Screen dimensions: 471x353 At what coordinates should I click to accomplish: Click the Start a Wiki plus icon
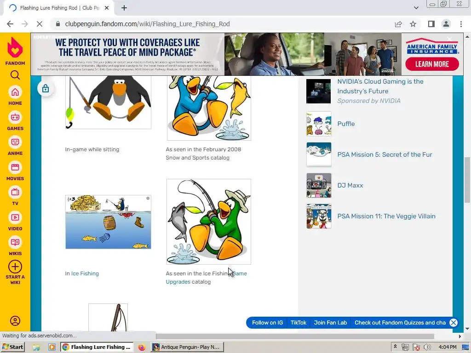(15, 267)
